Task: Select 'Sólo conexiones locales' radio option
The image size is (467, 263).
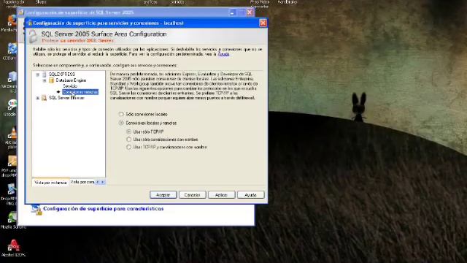Action: [121, 114]
